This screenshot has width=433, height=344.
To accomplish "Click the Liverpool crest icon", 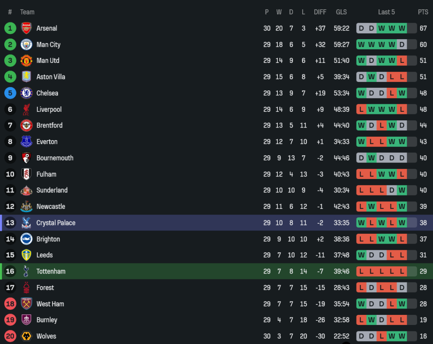I will pyautogui.click(x=26, y=109).
